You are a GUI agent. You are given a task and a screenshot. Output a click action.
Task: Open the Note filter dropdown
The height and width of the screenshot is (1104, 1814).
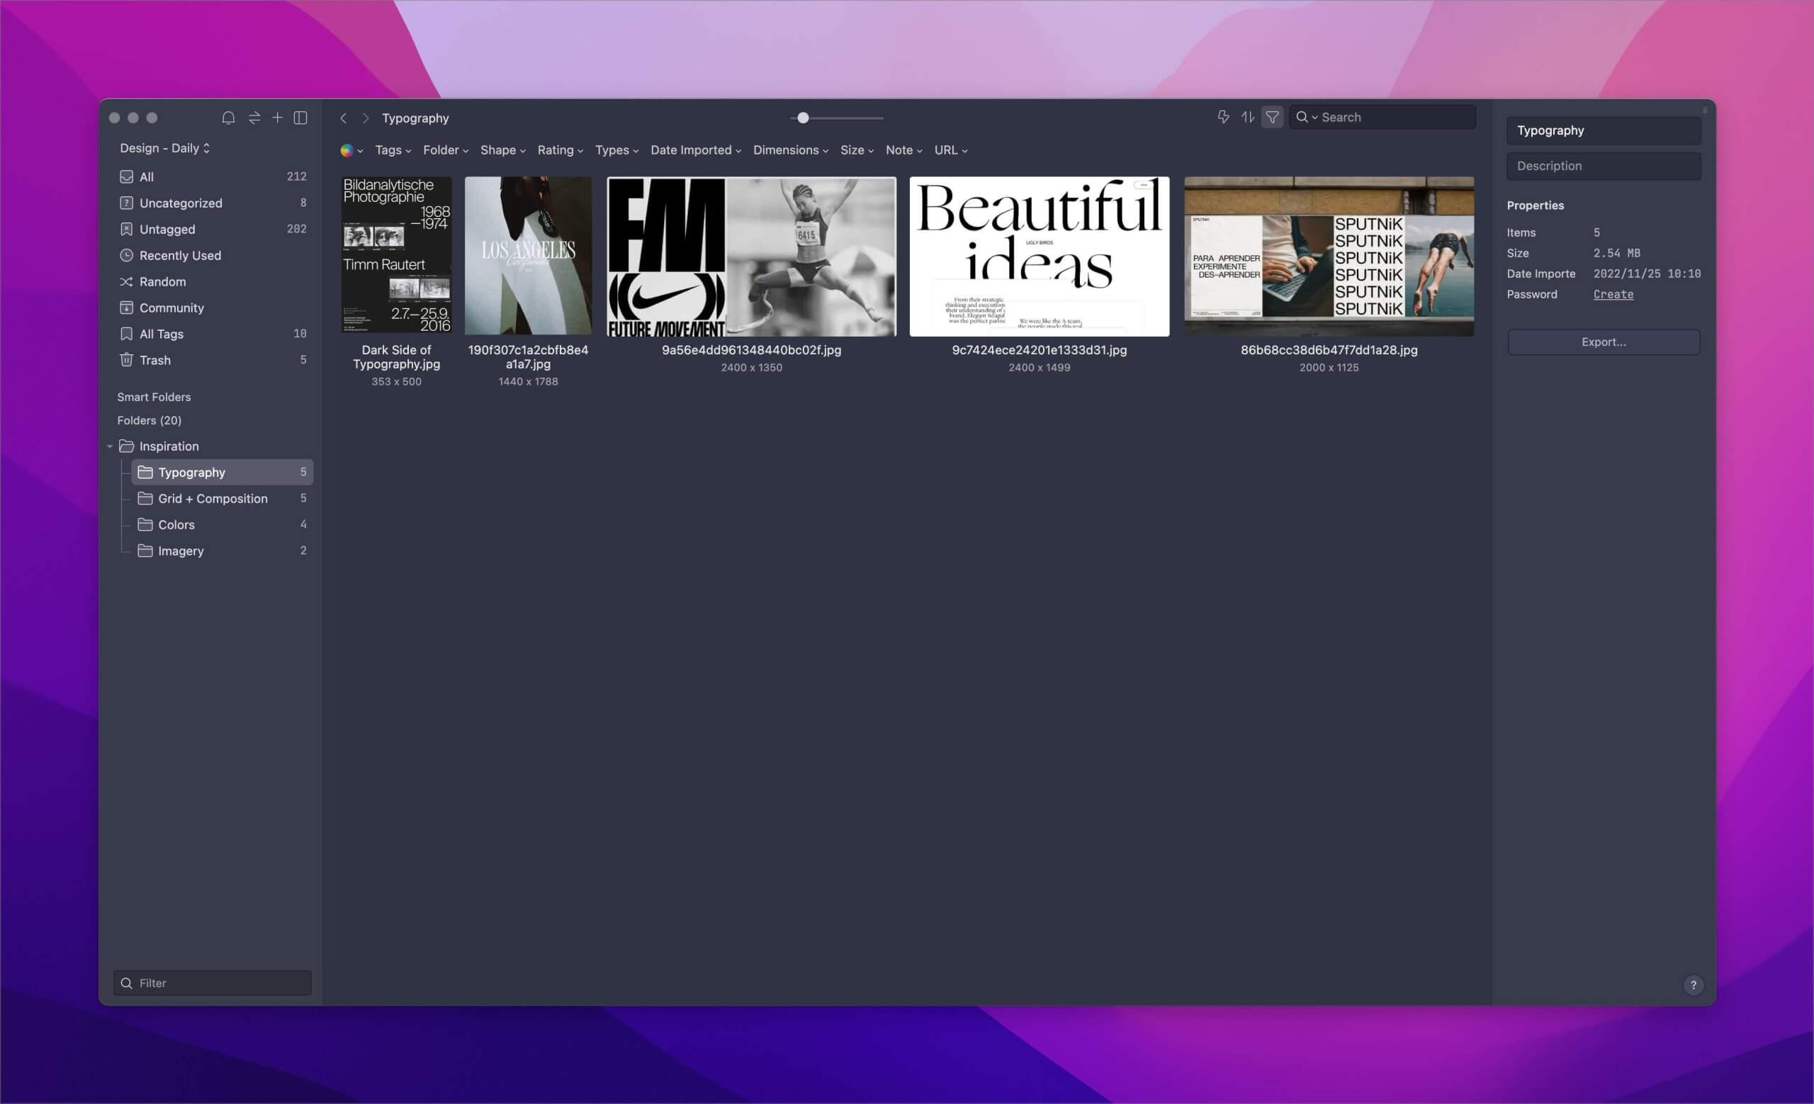click(x=903, y=150)
